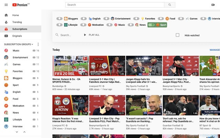Open the title 'Klopp's Reaction: It was intense'
Image resolution: width=220 pixels, height=138 pixels.
tap(68, 120)
